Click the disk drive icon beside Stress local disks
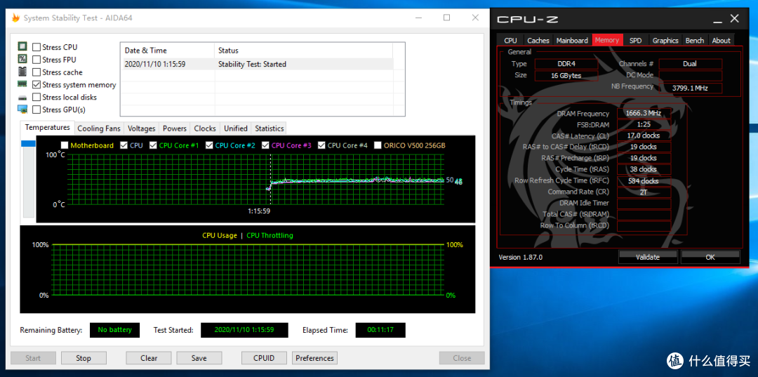The width and height of the screenshot is (758, 377). pyautogui.click(x=22, y=97)
